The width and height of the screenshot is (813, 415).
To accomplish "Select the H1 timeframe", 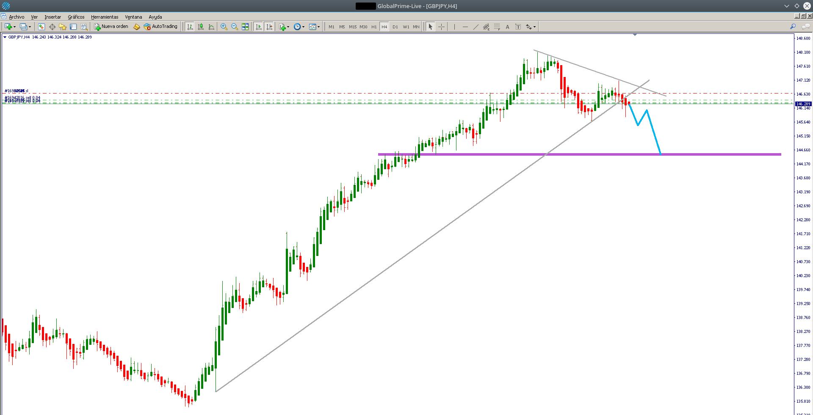I will pos(374,27).
